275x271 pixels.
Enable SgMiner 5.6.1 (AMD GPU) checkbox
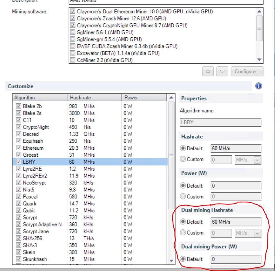tap(72, 32)
